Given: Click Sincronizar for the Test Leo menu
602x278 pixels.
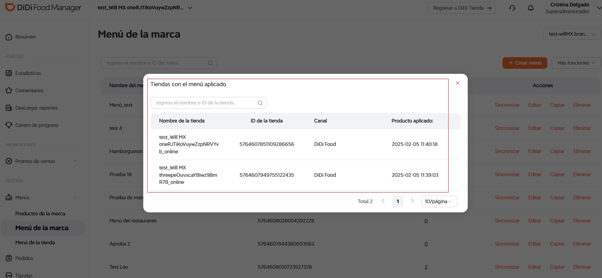Looking at the screenshot, I should (507, 267).
